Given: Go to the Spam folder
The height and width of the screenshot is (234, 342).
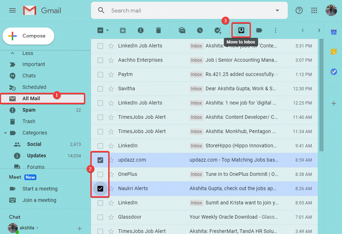Looking at the screenshot, I should click(x=29, y=110).
